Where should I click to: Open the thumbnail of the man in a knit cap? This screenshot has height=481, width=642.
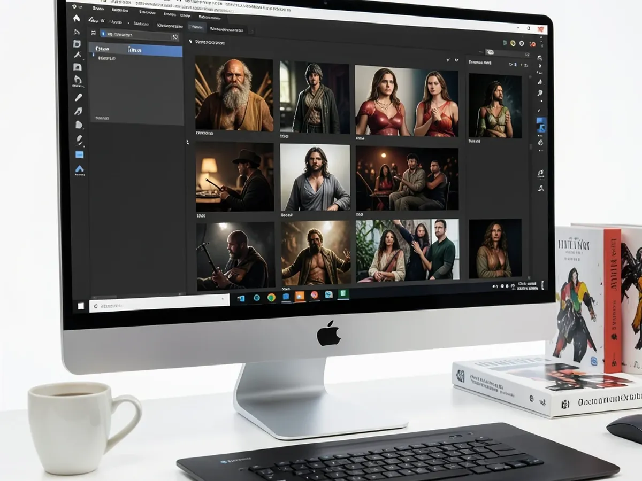[x=315, y=97]
